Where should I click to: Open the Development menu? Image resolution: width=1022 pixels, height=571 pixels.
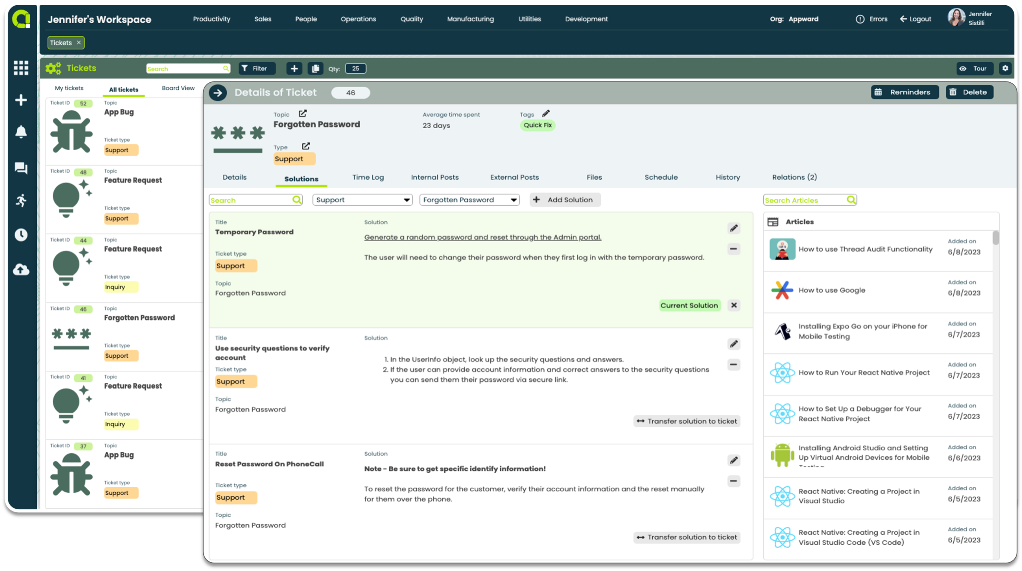tap(586, 19)
